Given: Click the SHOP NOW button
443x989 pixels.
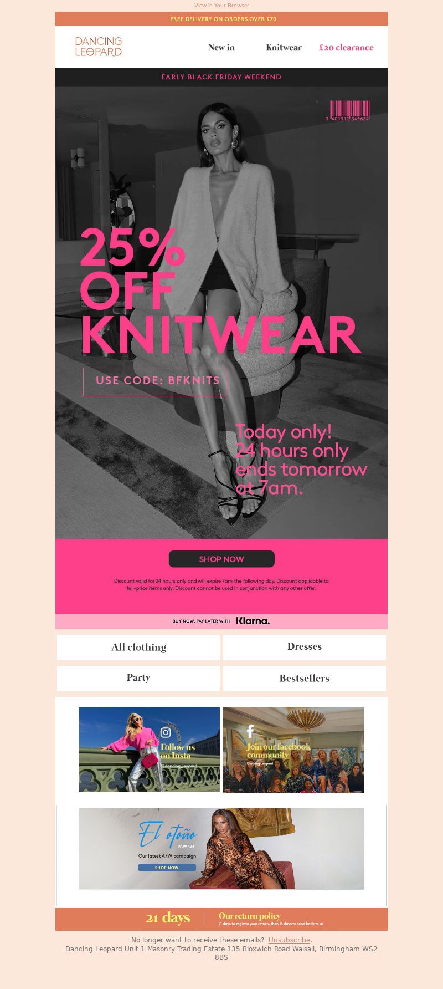Looking at the screenshot, I should point(221,559).
